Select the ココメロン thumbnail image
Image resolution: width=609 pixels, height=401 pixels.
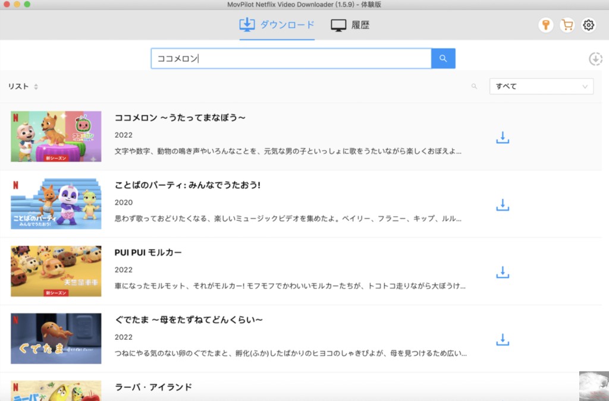click(56, 137)
